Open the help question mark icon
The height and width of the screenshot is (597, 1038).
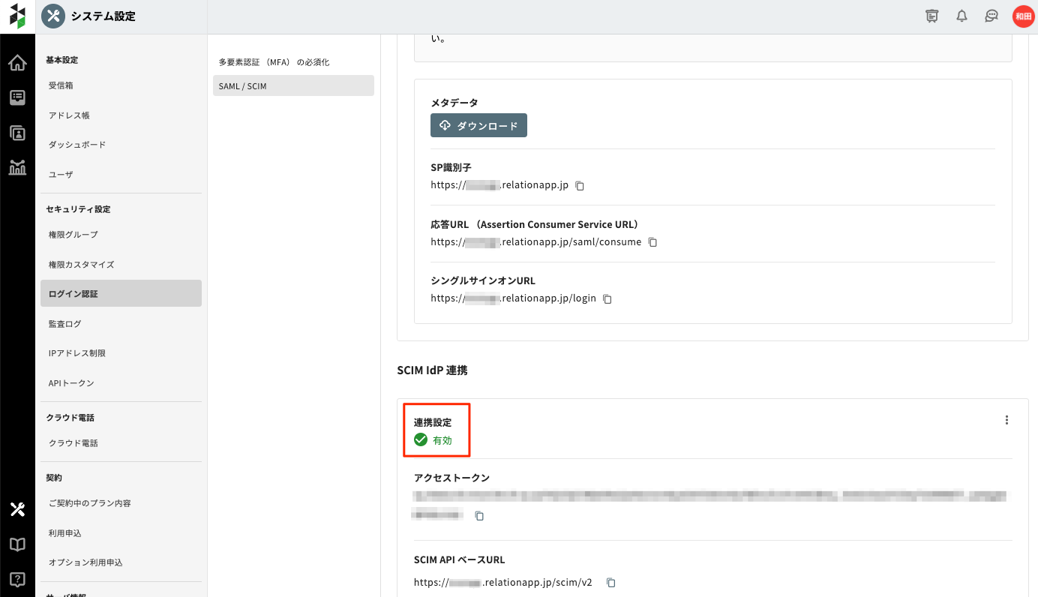pos(17,579)
